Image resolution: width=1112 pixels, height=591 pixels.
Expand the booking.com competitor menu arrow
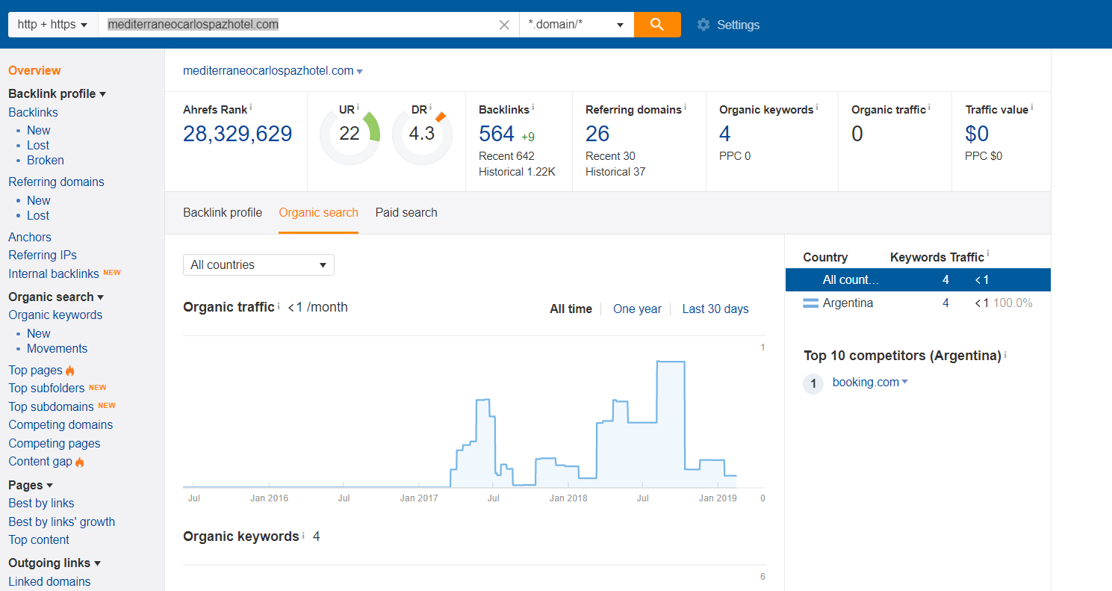(x=904, y=383)
